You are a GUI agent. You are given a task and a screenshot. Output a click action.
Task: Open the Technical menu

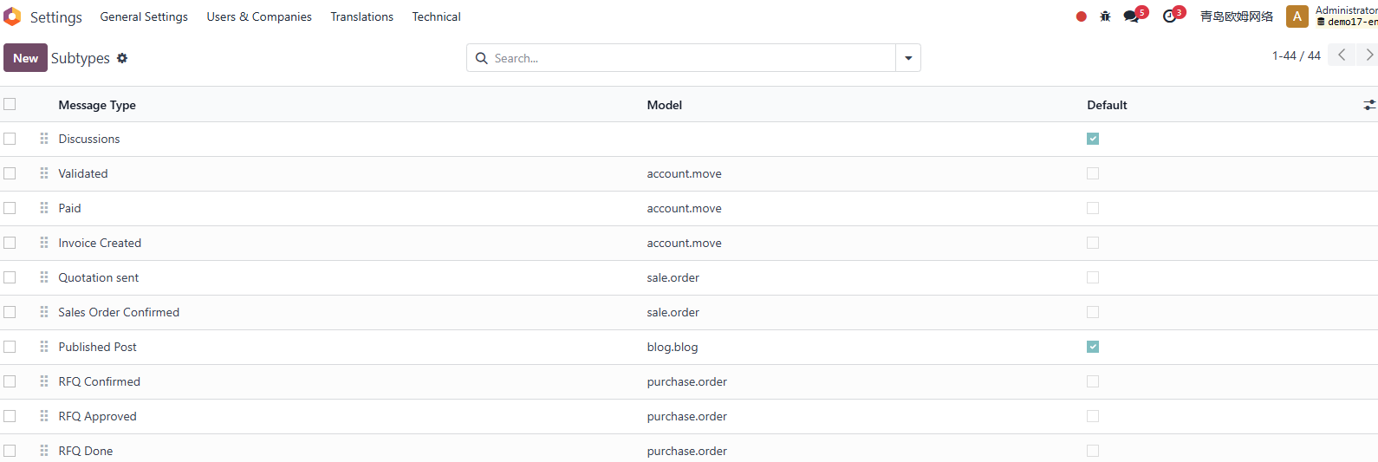436,16
